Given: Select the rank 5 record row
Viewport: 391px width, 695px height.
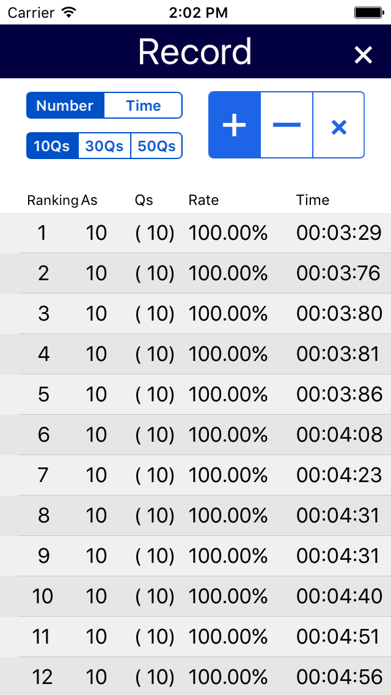Looking at the screenshot, I should point(195,395).
